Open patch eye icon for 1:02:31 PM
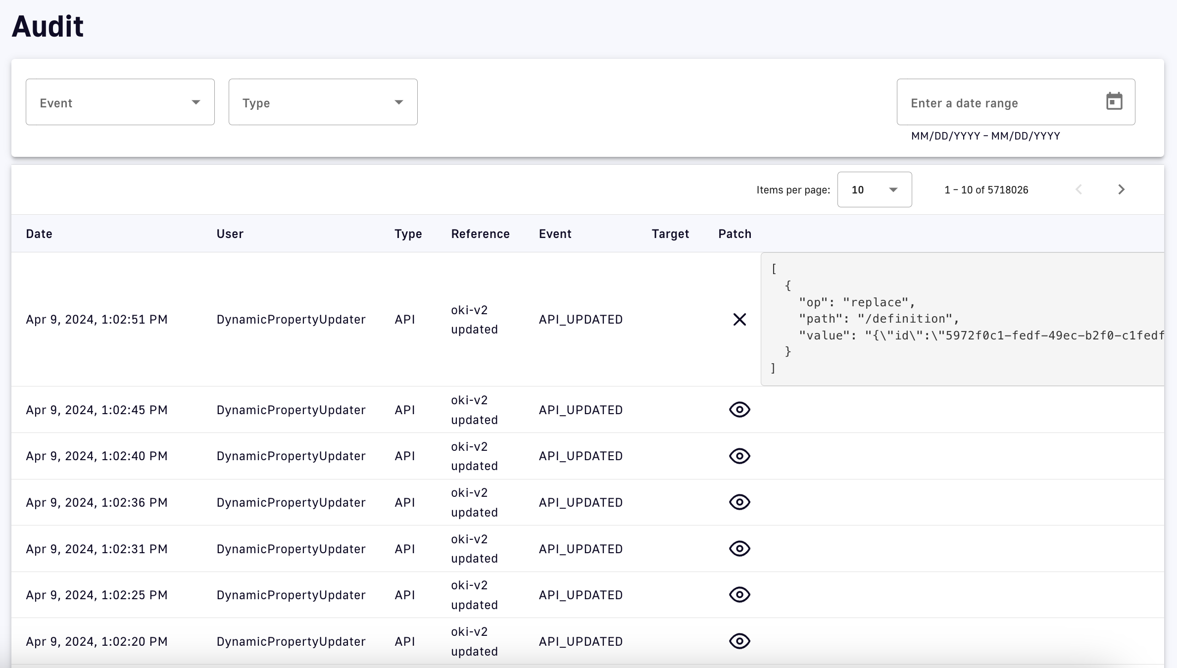This screenshot has height=668, width=1177. click(739, 549)
